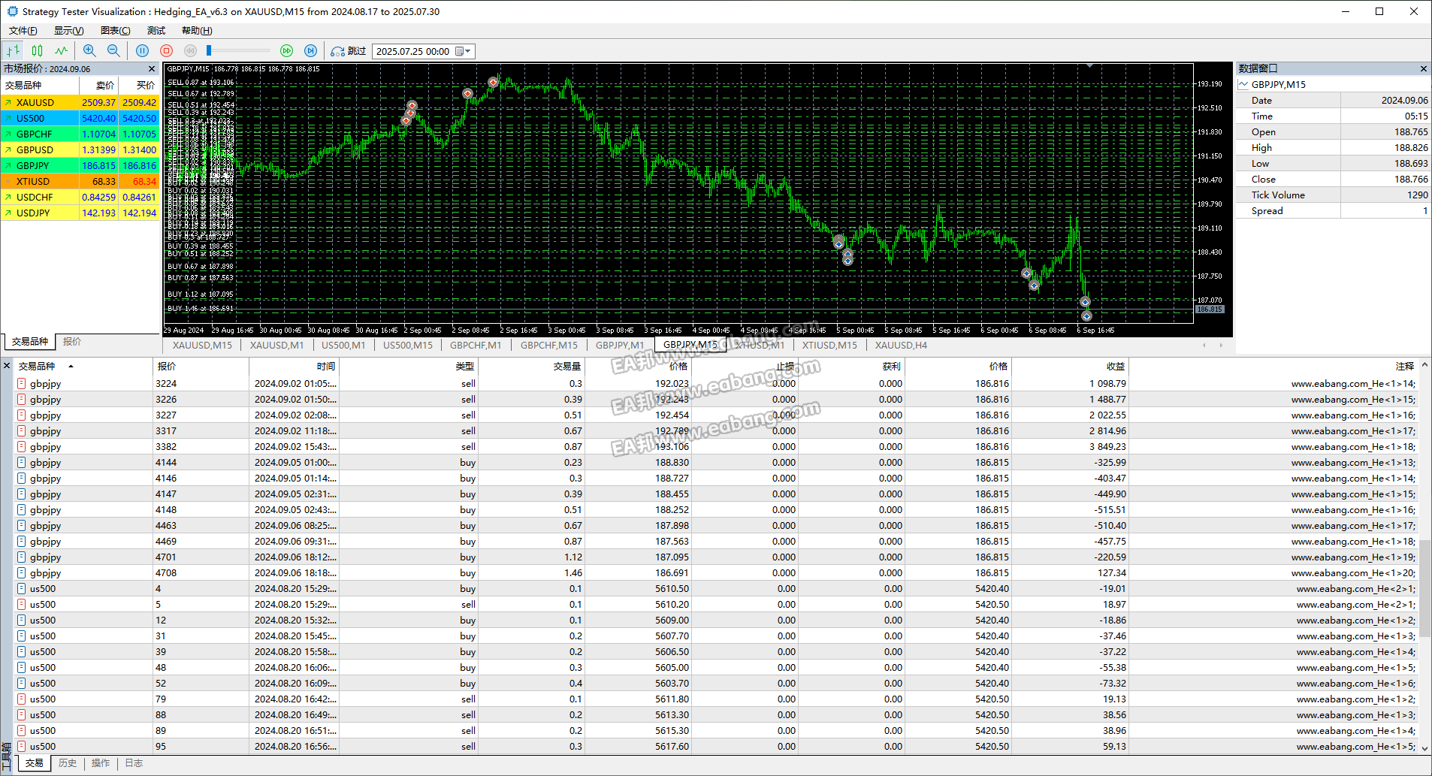Open the XTIUSD,M15 chart tab
Image resolution: width=1432 pixels, height=776 pixels.
click(829, 346)
